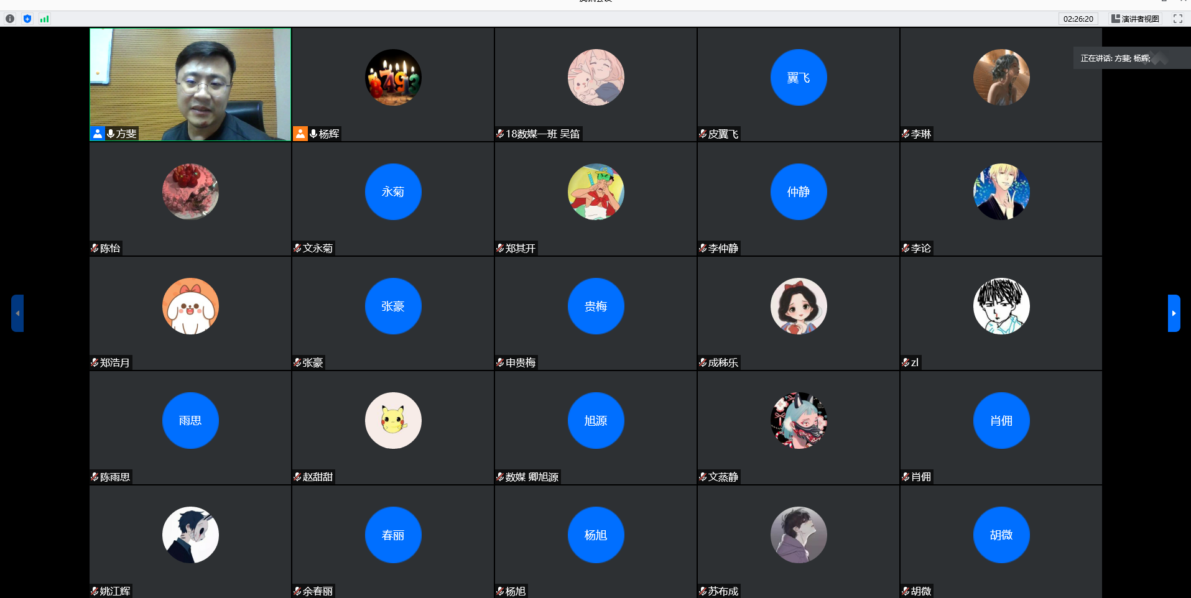This screenshot has width=1191, height=598.
Task: Toggle muted microphone icon for 陈怡
Action: coord(95,248)
